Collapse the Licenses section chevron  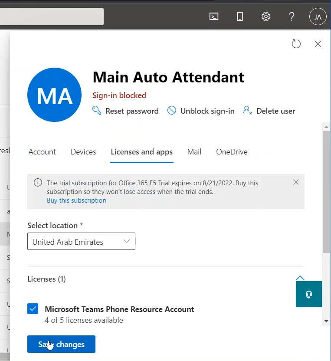pos(300,278)
